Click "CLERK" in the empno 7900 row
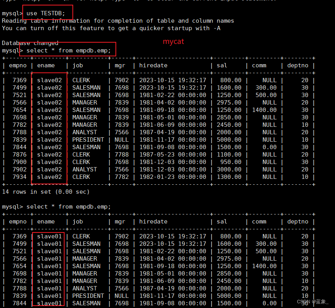335x308 pixels. [81, 162]
